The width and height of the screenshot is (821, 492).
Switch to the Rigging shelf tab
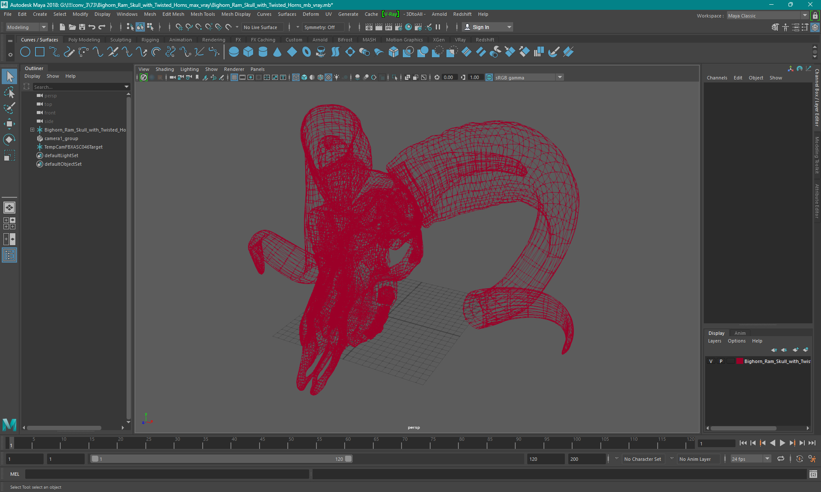click(150, 40)
